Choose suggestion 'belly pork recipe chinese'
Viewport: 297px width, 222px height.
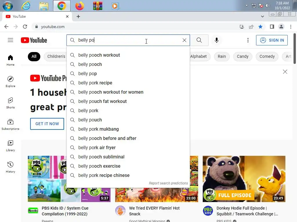[x=128, y=175]
